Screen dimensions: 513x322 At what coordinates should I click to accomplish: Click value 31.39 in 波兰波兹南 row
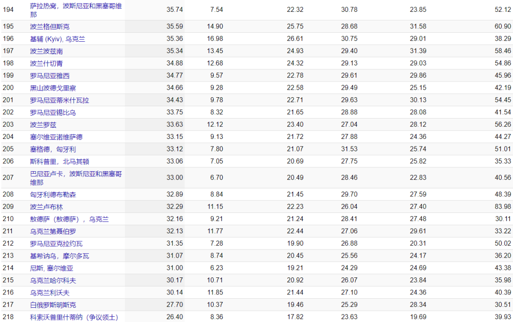tap(418, 51)
